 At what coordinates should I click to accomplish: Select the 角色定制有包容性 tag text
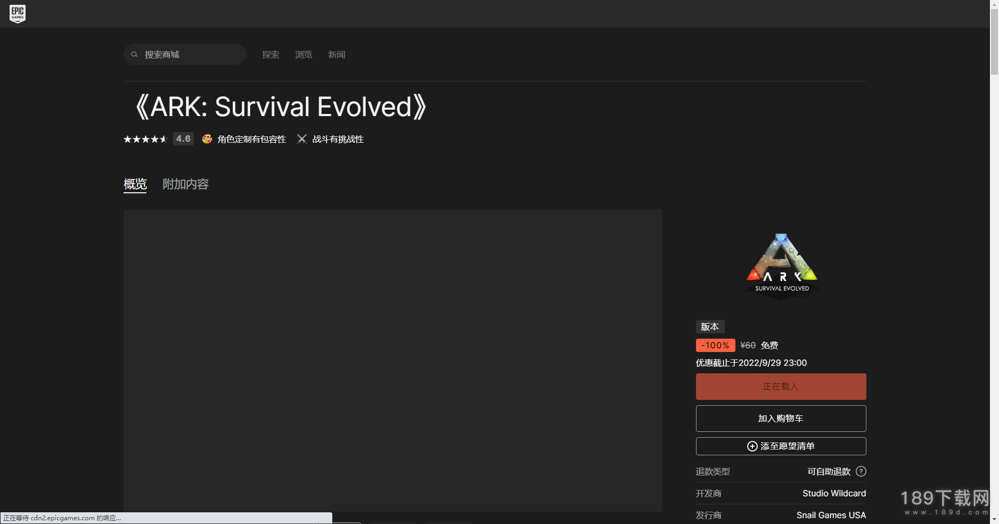coord(252,139)
